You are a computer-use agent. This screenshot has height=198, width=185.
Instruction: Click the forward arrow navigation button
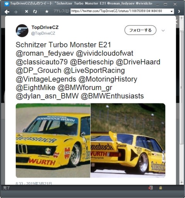point(16,12)
